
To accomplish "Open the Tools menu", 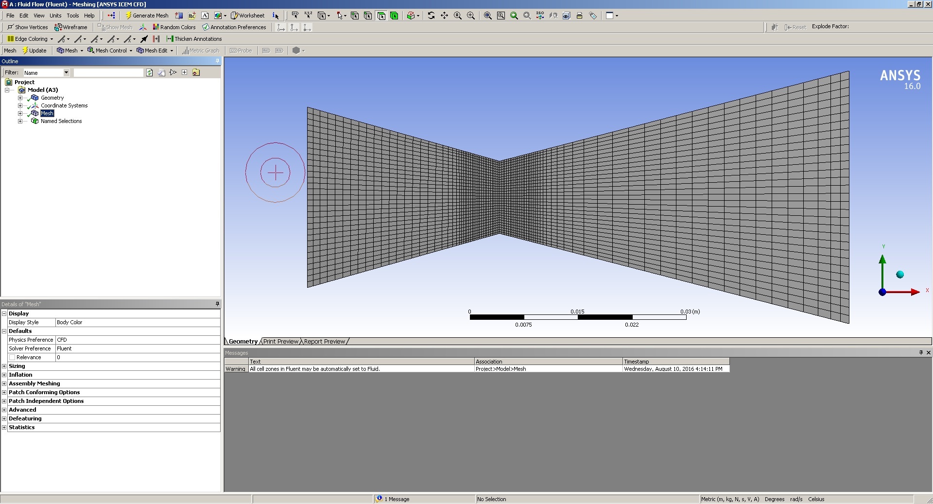I will click(72, 16).
